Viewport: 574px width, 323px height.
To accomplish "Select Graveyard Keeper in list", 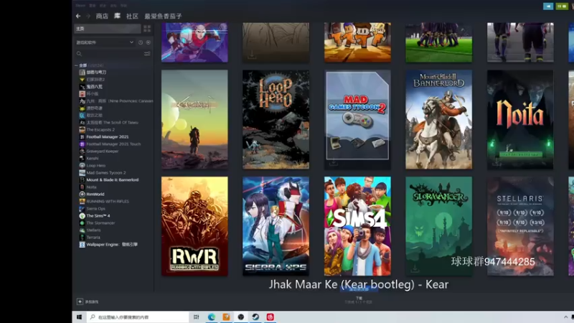I will 103,151.
